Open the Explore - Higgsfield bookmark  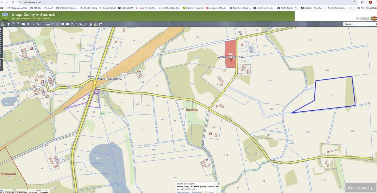coord(193,8)
